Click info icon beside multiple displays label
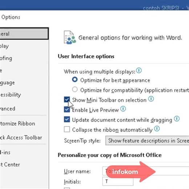The height and width of the screenshot is (189, 189). (139, 71)
